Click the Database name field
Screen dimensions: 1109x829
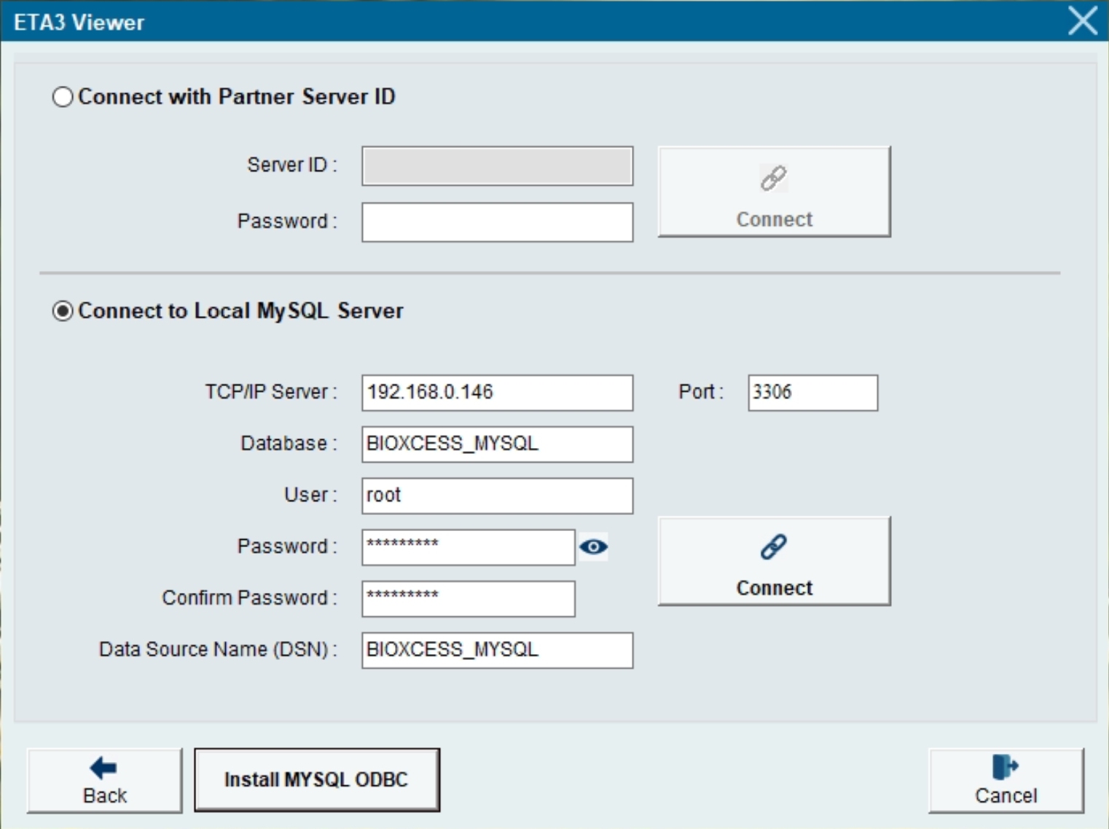click(x=497, y=444)
